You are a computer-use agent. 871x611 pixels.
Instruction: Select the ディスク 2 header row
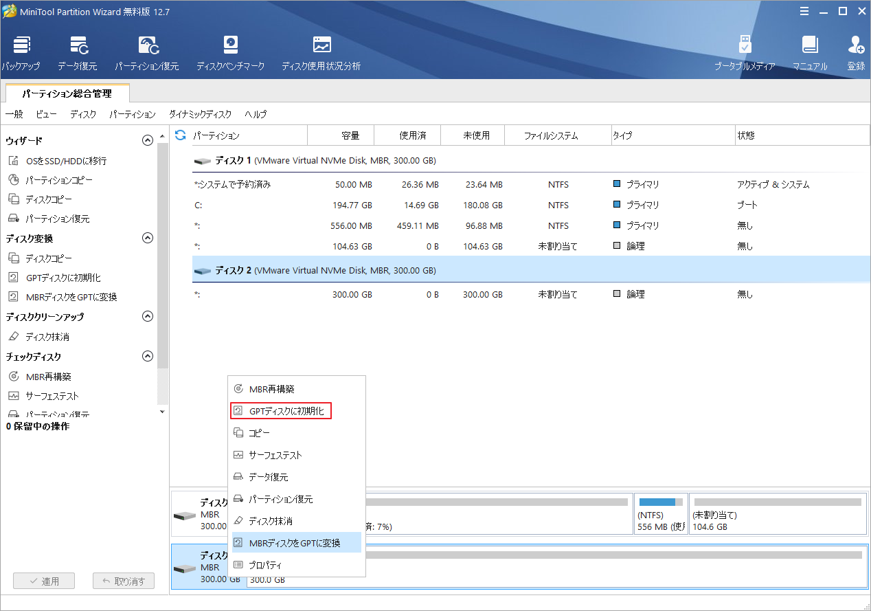tap(531, 271)
